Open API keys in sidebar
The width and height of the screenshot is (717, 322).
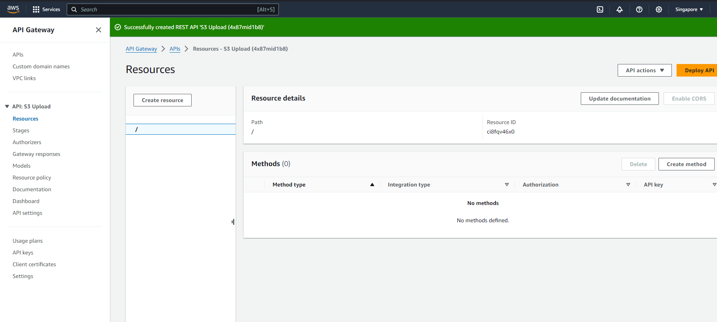(x=23, y=252)
